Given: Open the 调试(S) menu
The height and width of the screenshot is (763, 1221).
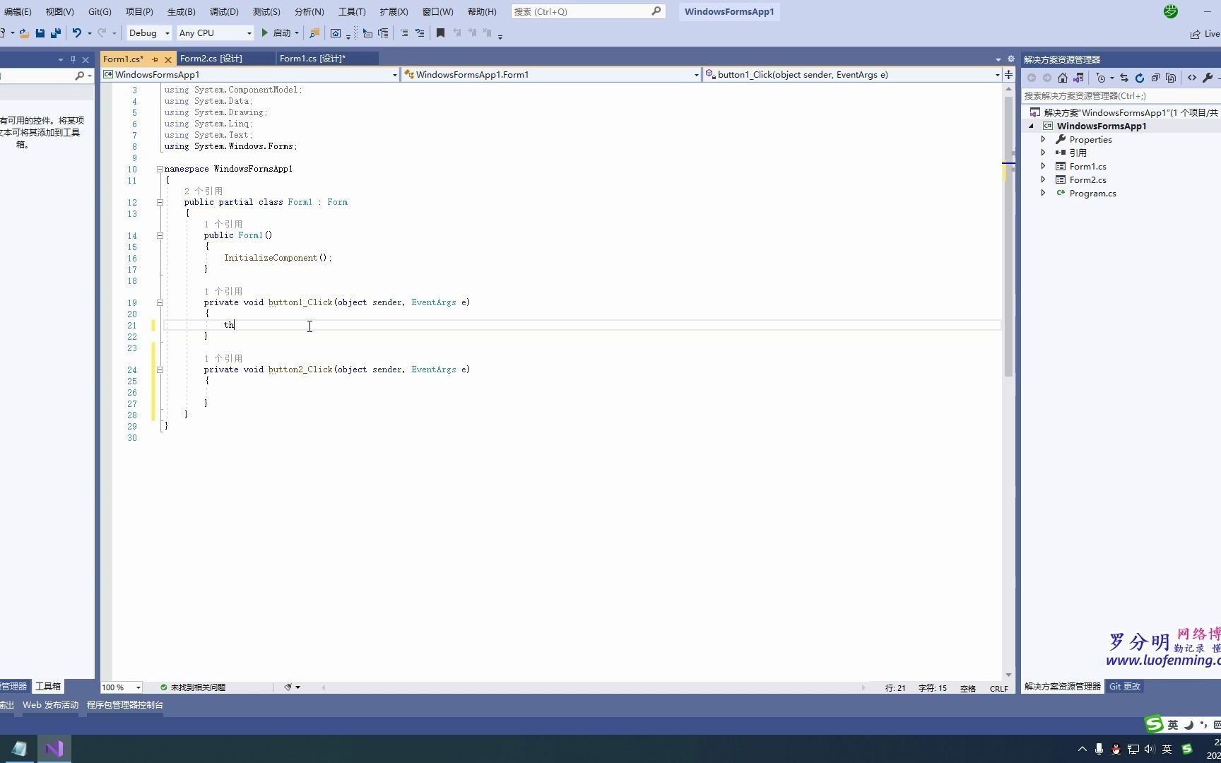Looking at the screenshot, I should (224, 11).
